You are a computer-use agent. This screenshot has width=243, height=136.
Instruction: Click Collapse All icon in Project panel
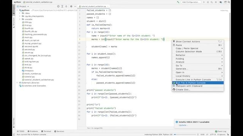[x=66, y=6]
